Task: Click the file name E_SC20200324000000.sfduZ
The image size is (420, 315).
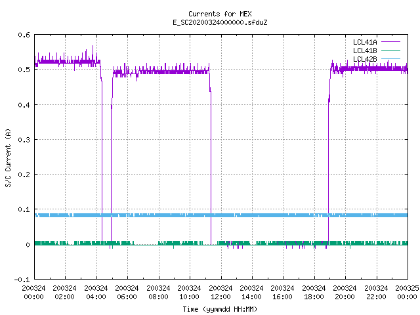Action: point(220,22)
